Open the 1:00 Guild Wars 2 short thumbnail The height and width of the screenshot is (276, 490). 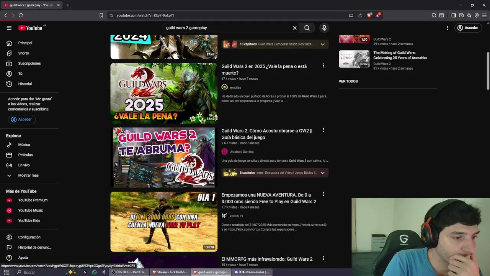354,39
